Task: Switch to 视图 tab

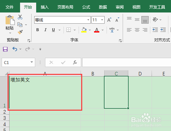Action: (136, 7)
